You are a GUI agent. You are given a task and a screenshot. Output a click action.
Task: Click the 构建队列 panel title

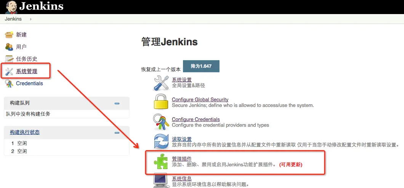19,103
